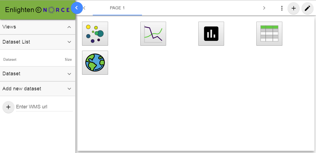Expand the Add new dataset section

pyautogui.click(x=38, y=89)
